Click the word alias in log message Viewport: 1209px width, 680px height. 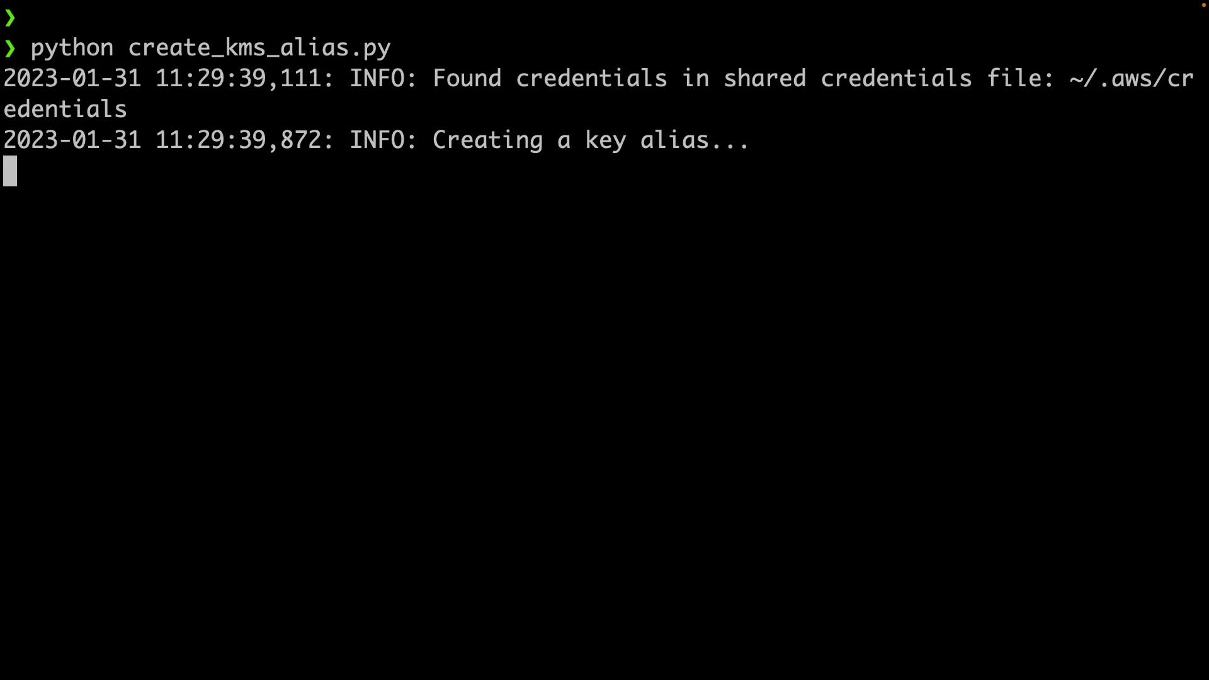(674, 140)
